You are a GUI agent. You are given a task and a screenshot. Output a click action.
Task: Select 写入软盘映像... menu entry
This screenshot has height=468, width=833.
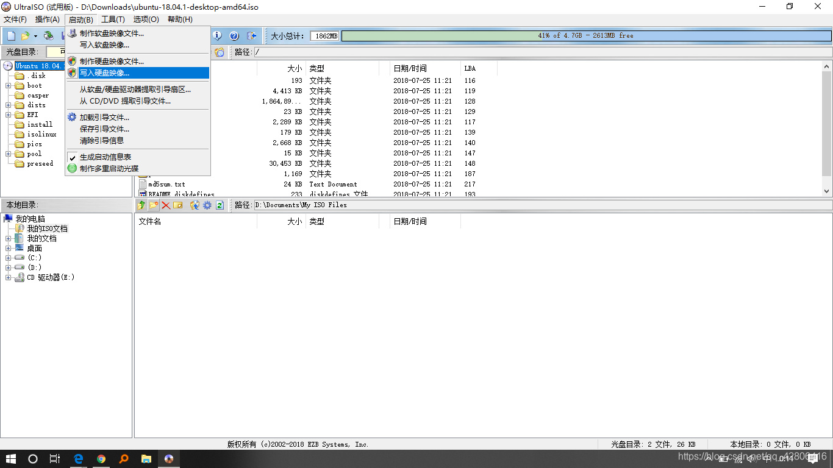[x=138, y=45]
